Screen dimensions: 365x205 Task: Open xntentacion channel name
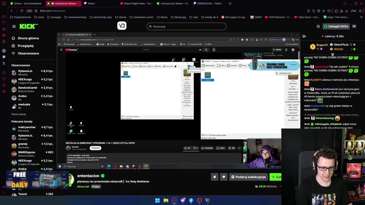(x=88, y=176)
